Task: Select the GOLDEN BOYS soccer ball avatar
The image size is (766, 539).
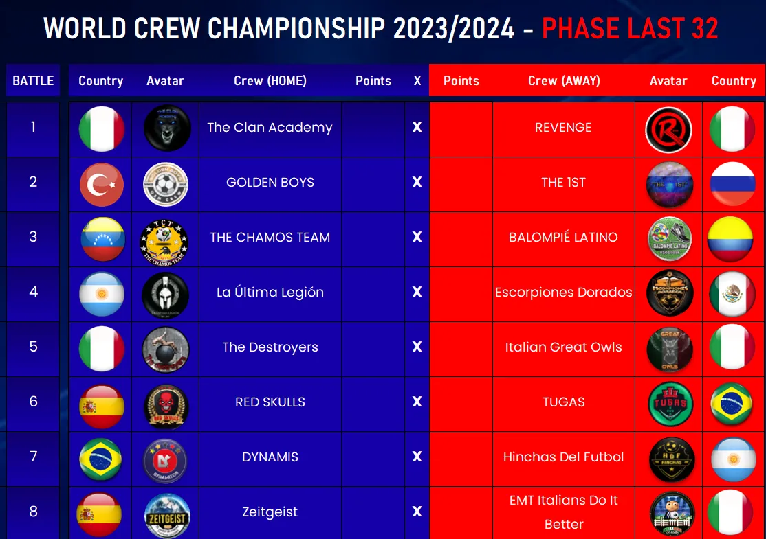Action: pos(166,185)
